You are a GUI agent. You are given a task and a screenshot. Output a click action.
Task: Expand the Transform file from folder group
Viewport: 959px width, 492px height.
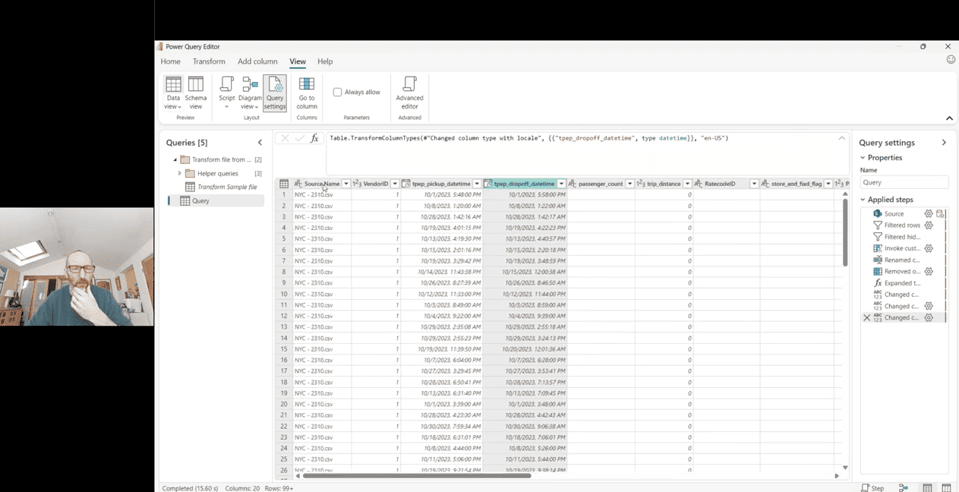pyautogui.click(x=176, y=159)
